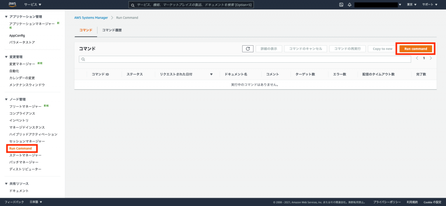Click the コマンドのキャンセル button
Viewport: 446px width, 206px height.
tap(305, 49)
